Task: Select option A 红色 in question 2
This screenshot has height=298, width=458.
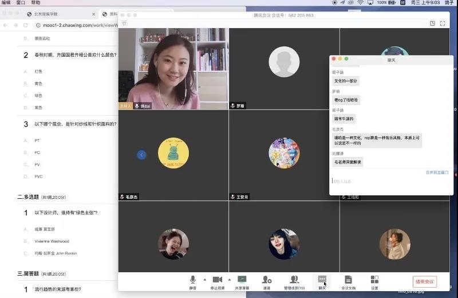Action: tap(38, 72)
